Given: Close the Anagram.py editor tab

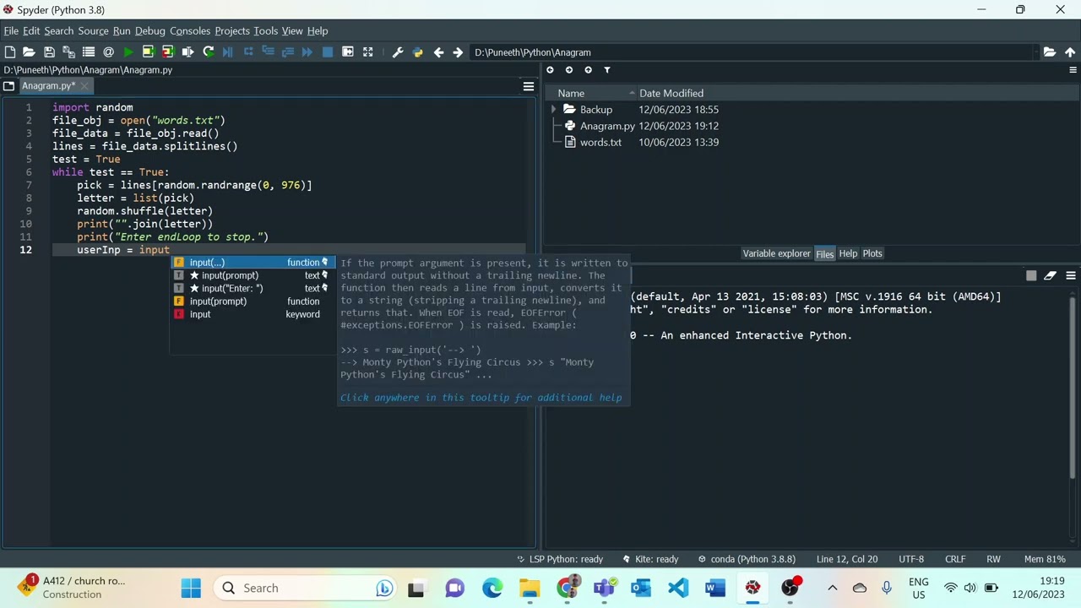Looking at the screenshot, I should (85, 86).
